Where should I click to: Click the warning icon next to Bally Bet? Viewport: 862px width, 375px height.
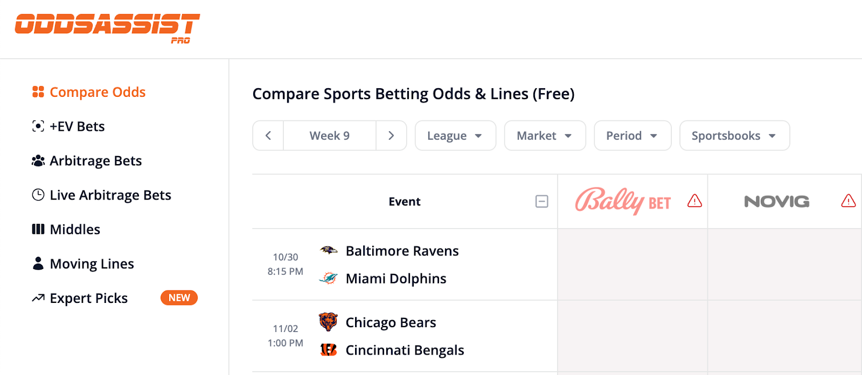point(694,201)
